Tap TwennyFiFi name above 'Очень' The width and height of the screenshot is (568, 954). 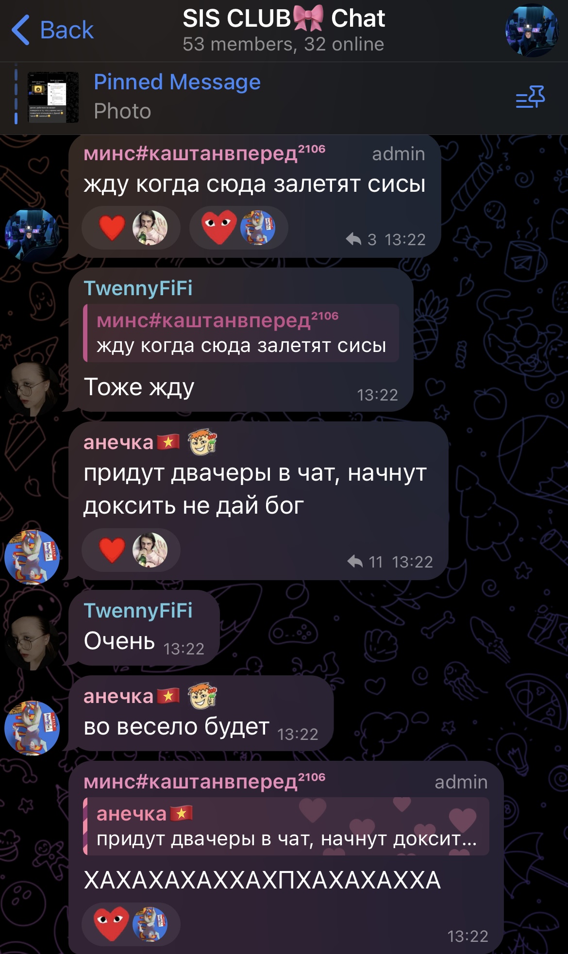[138, 610]
